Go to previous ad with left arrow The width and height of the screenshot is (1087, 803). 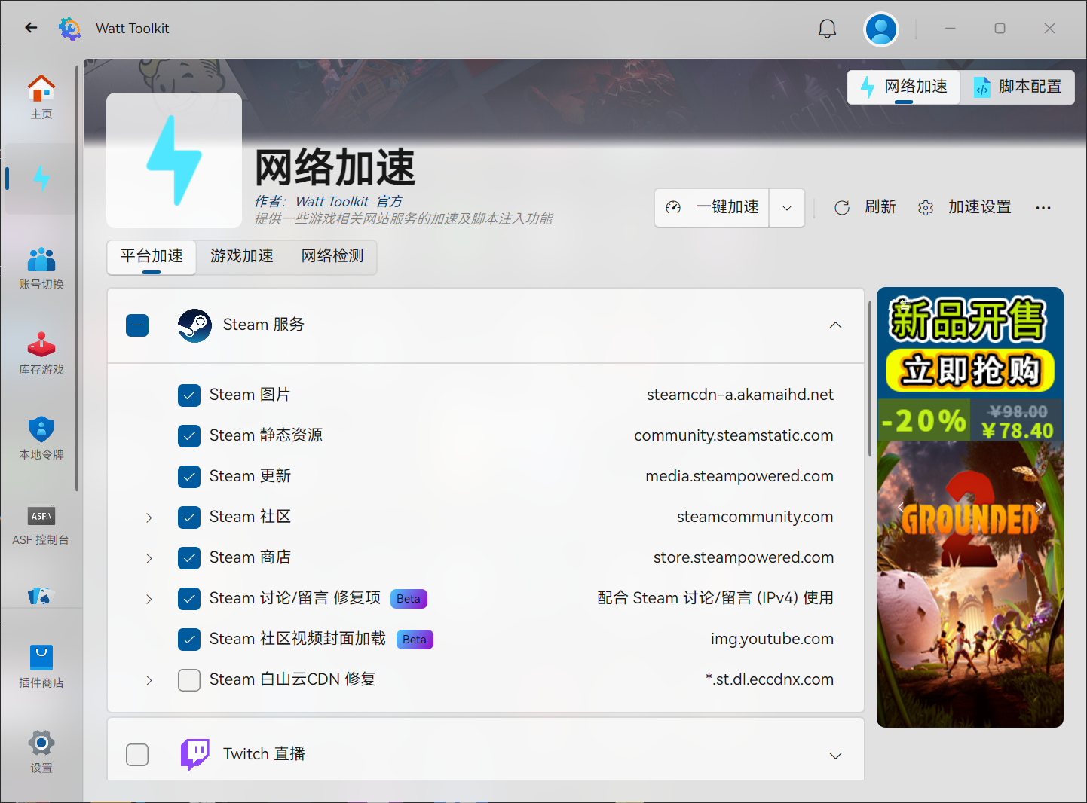[901, 507]
